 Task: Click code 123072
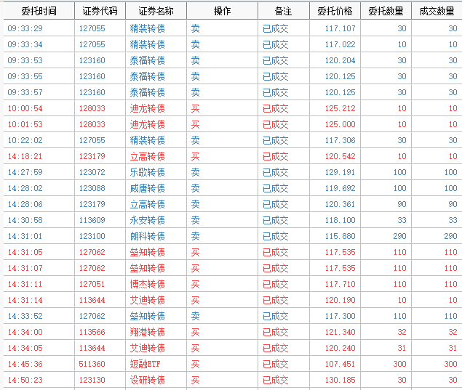point(92,172)
